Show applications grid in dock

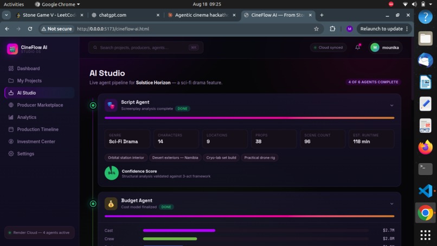click(425, 235)
